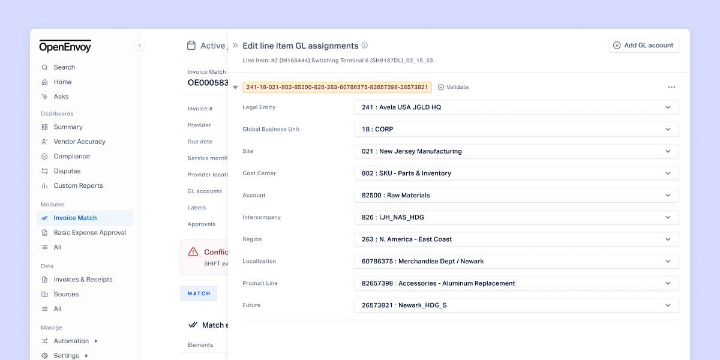This screenshot has height=360, width=720.
Task: Collapse the sidebar with the chevron button
Action: [x=140, y=45]
